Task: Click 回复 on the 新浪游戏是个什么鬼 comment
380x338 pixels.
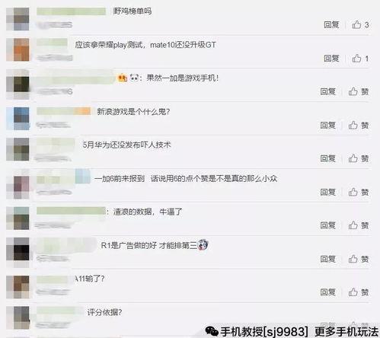Action: (x=328, y=125)
